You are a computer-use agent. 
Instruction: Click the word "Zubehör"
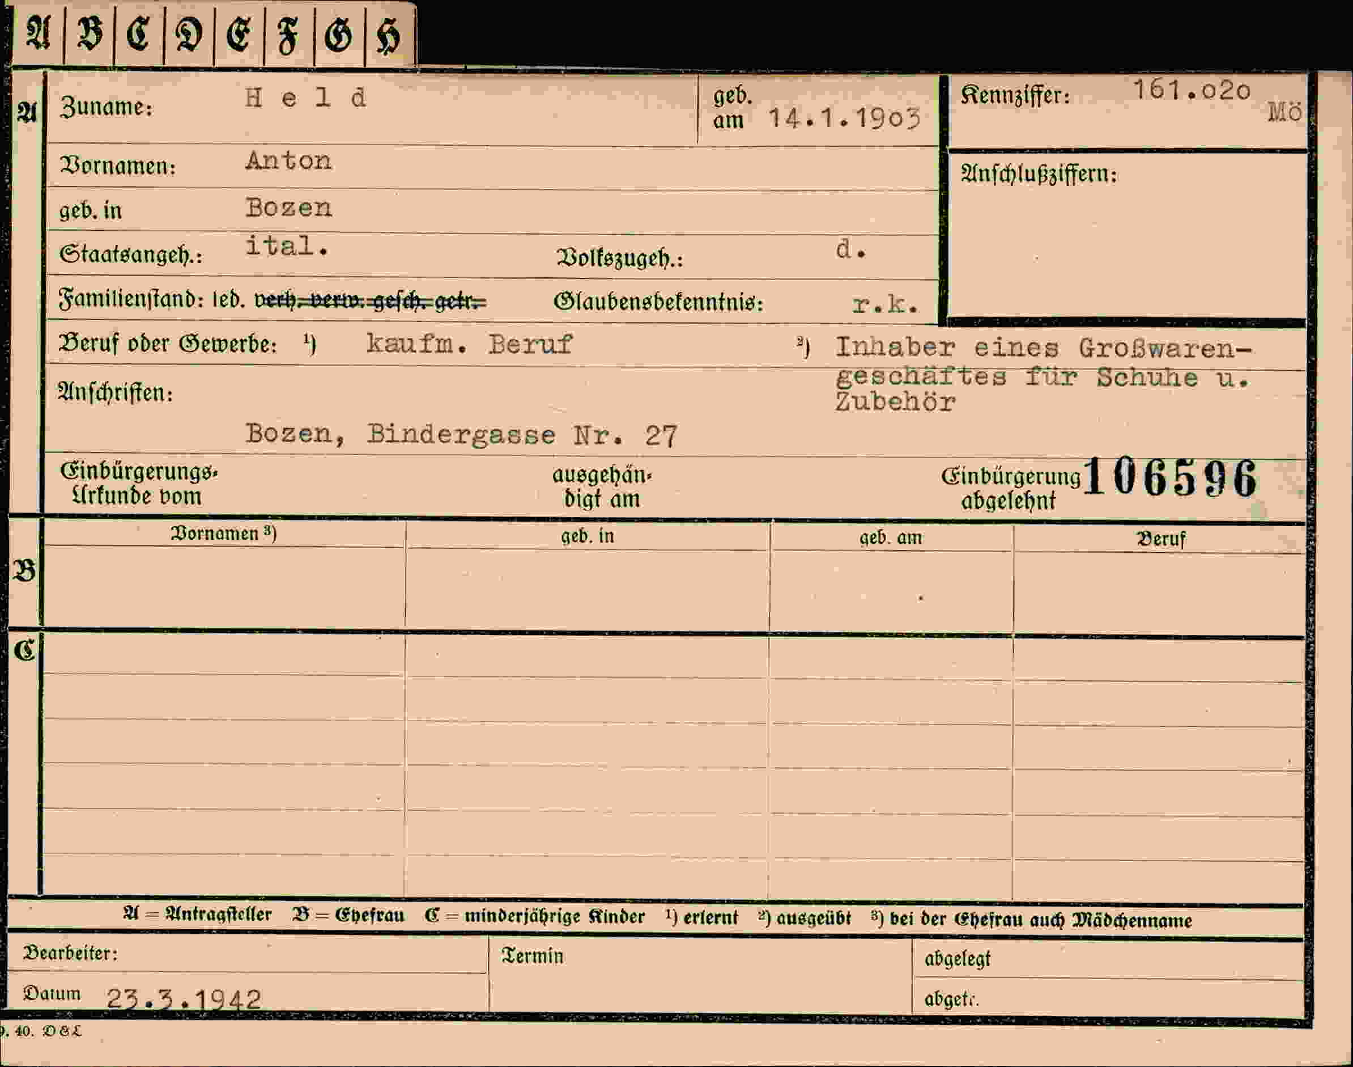click(895, 402)
